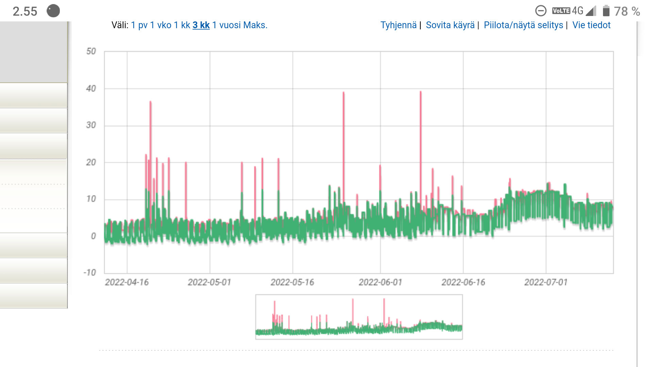This screenshot has height=367, width=653.
Task: Select the 1 vko time range
Action: (x=161, y=25)
